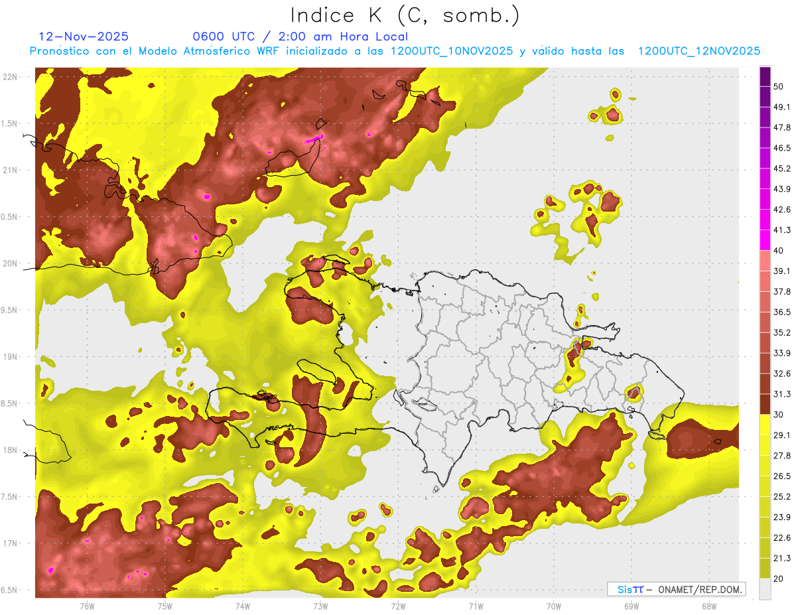The width and height of the screenshot is (796, 615).
Task: Click the colorbar value "26.5"
Action: [781, 476]
